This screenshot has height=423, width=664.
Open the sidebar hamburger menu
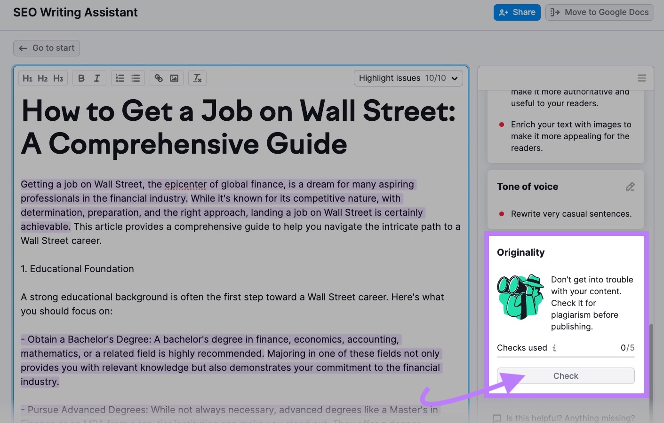click(641, 78)
